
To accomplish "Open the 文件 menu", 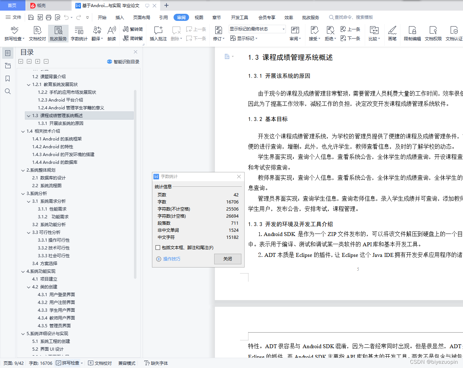I will pos(14,17).
